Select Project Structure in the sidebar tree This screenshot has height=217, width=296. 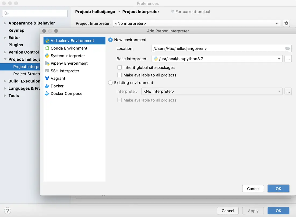pyautogui.click(x=26, y=74)
